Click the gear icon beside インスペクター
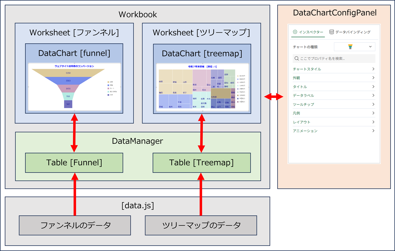The height and width of the screenshot is (251, 395). click(295, 32)
